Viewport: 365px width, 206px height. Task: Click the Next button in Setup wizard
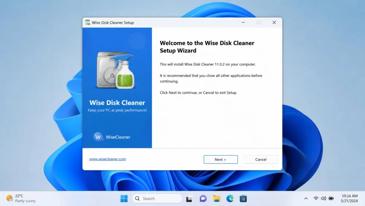point(221,159)
